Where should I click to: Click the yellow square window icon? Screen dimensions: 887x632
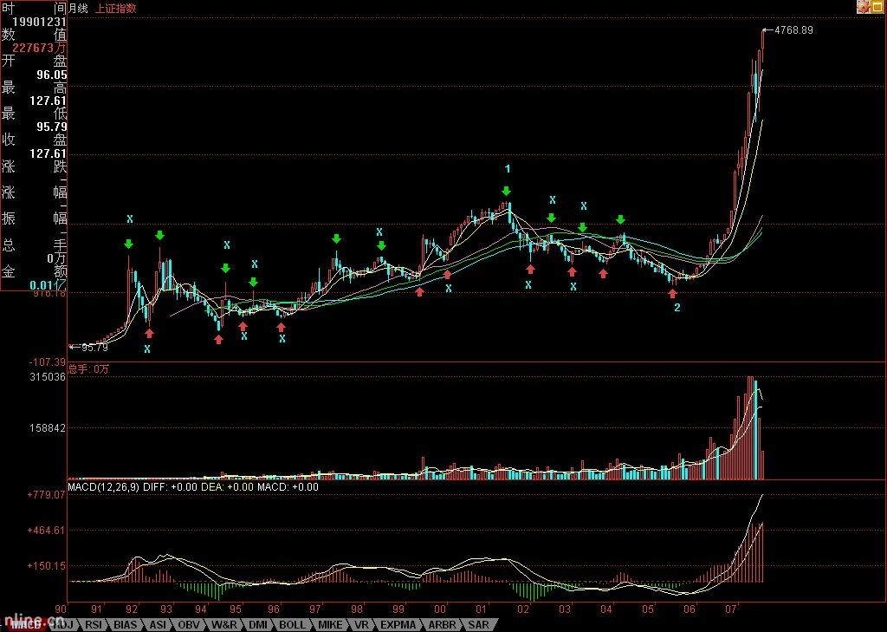(877, 6)
